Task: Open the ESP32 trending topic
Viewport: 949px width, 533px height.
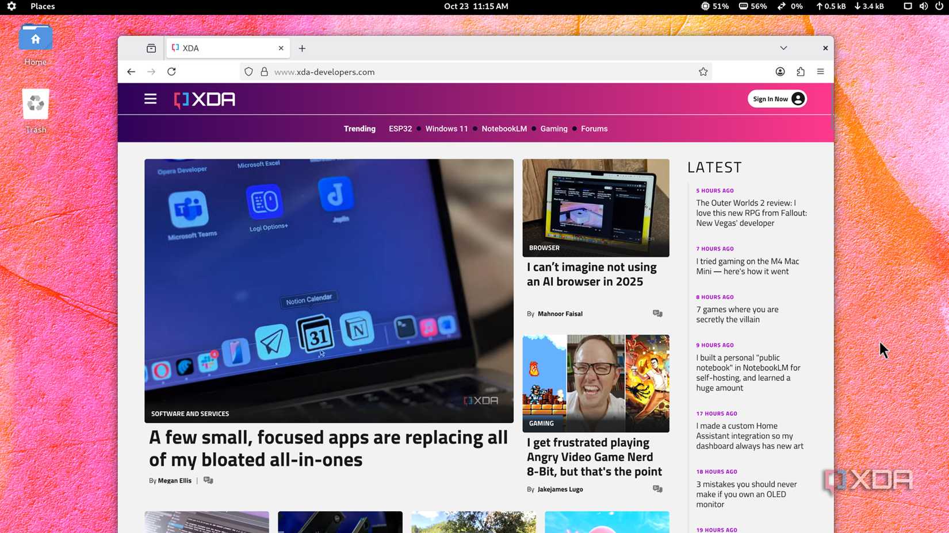Action: [x=400, y=129]
